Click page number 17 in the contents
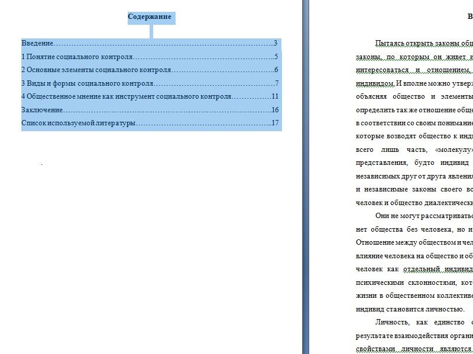Image resolution: width=473 pixels, height=354 pixels. coord(275,123)
